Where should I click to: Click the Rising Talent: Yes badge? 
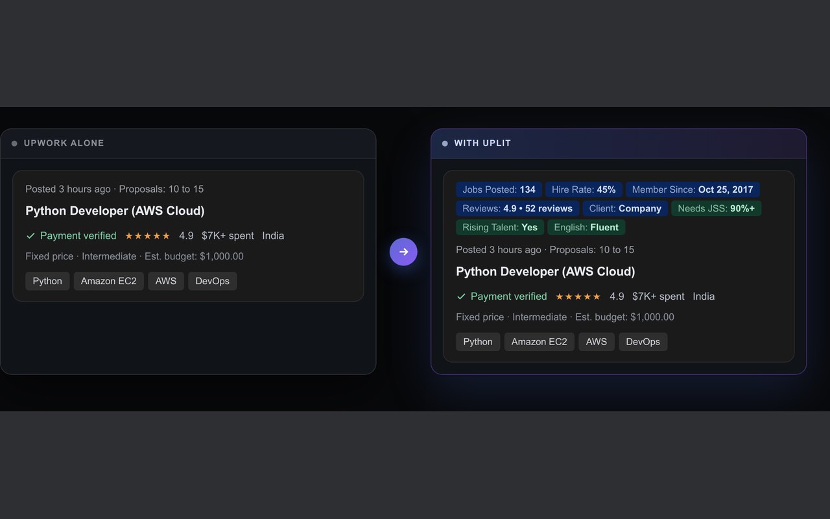(x=500, y=227)
